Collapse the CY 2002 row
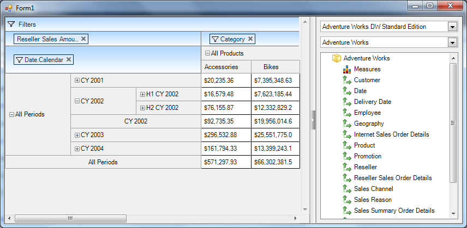This screenshot has height=228, width=467. point(77,101)
